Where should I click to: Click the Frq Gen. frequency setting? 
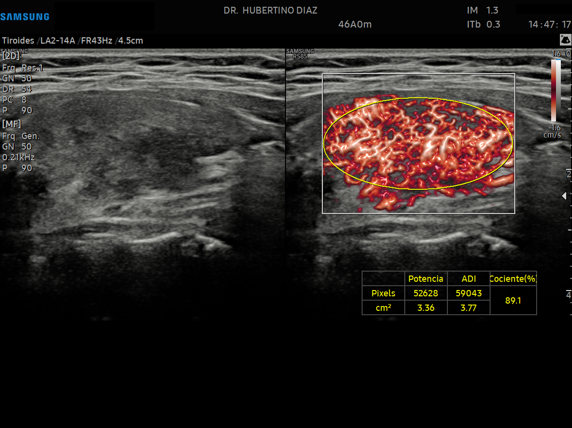21,136
